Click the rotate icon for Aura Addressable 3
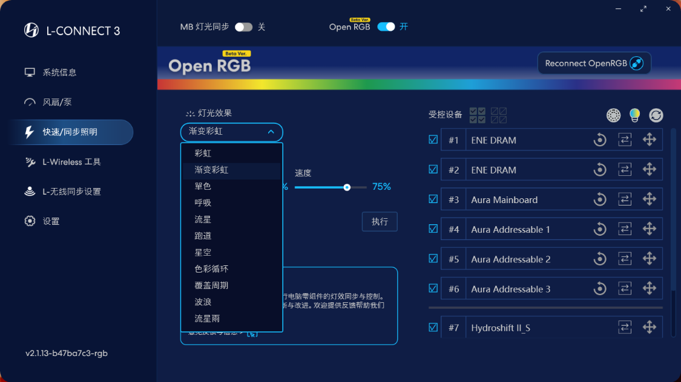Viewport: 681px width, 382px height. pyautogui.click(x=600, y=288)
